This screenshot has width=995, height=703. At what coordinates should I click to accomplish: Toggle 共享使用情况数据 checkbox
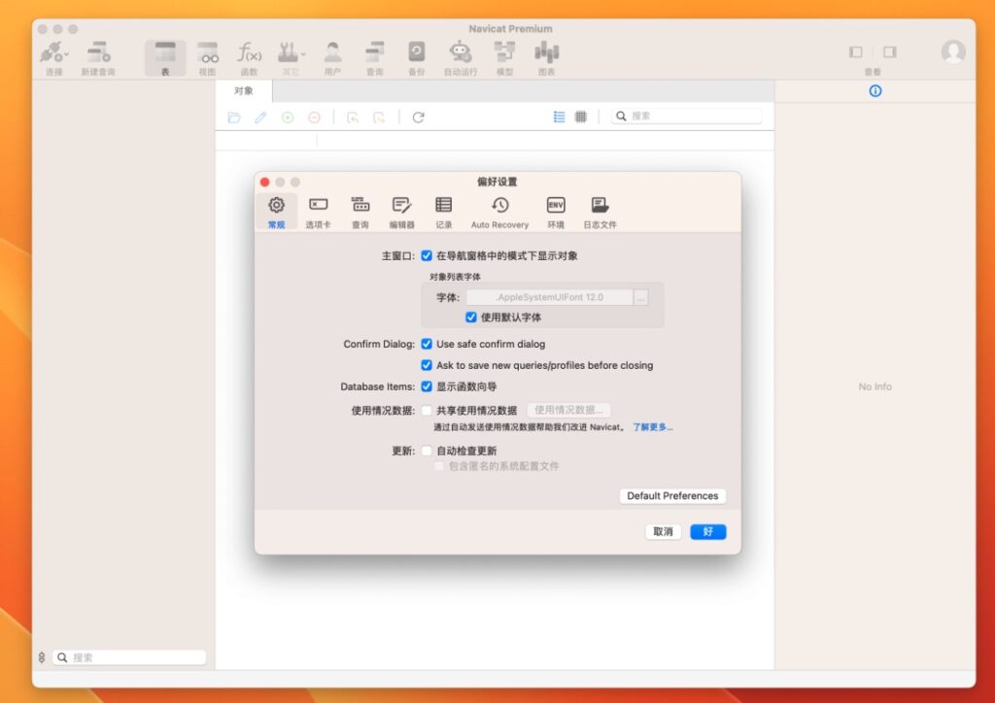(427, 410)
